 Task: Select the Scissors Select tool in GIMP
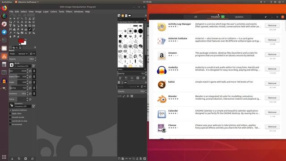[x=30, y=18]
